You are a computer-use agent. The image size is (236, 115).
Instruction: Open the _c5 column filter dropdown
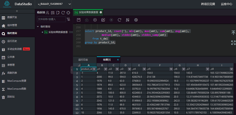(x=171, y=69)
